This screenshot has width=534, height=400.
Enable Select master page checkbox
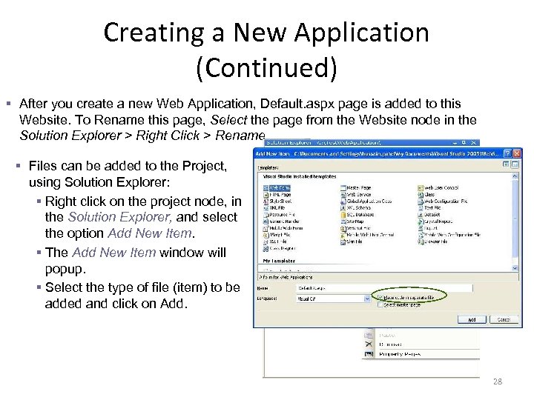pos(380,305)
